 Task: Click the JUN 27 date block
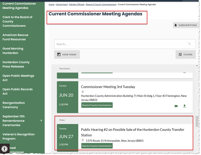point(68,138)
